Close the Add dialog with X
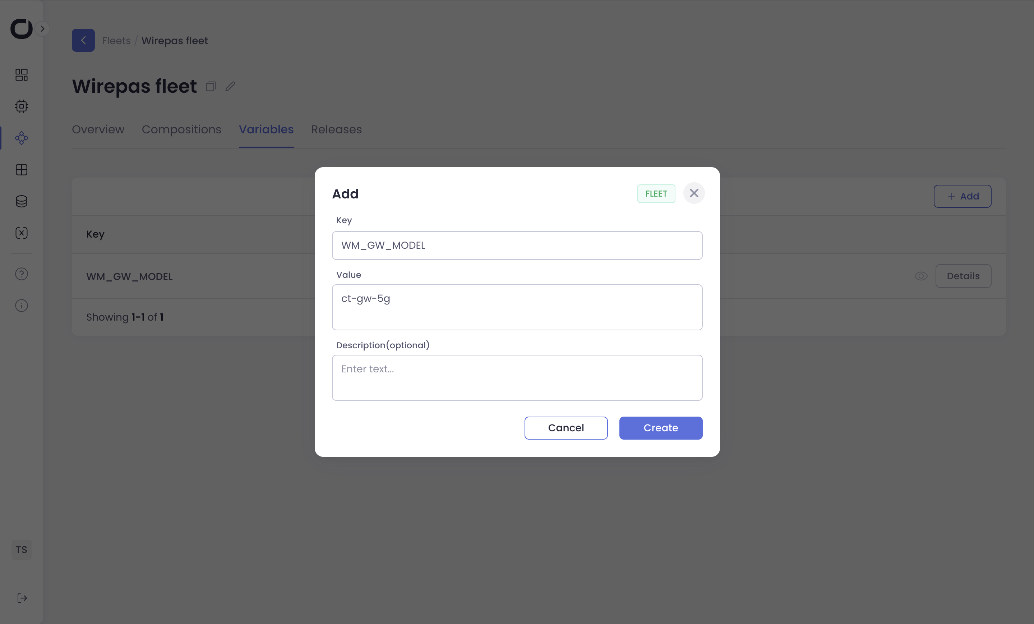The width and height of the screenshot is (1034, 624). click(694, 193)
